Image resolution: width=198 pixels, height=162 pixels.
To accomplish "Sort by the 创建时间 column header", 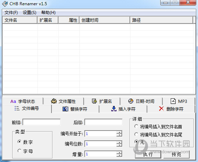I will click(x=105, y=20).
